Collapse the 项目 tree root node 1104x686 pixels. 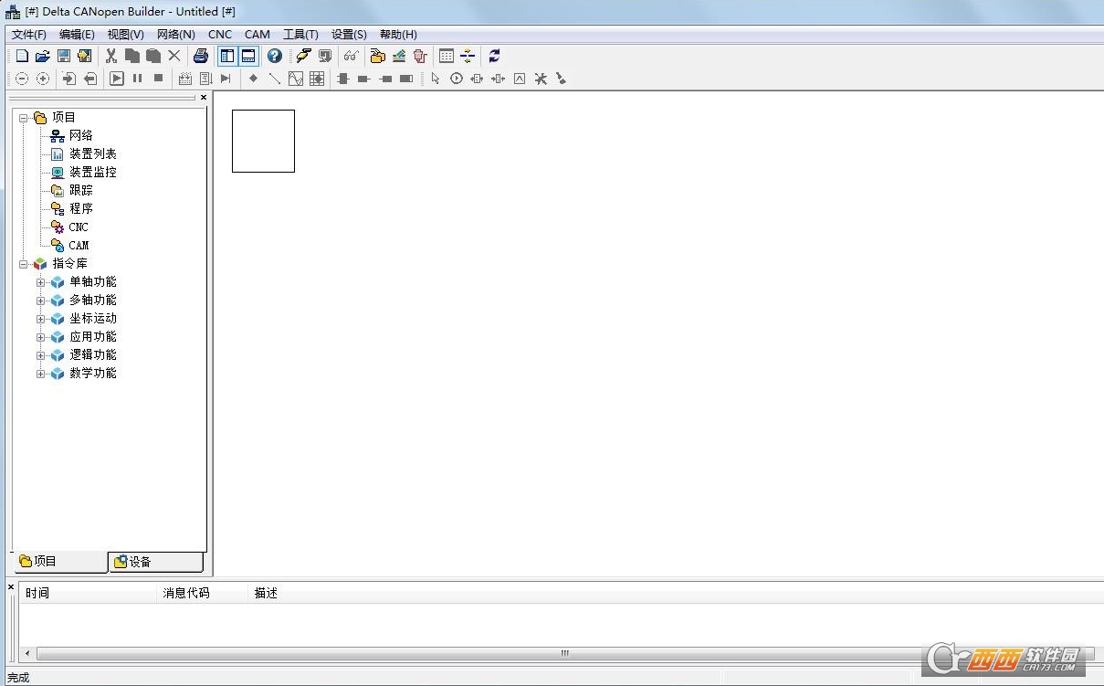pos(23,118)
